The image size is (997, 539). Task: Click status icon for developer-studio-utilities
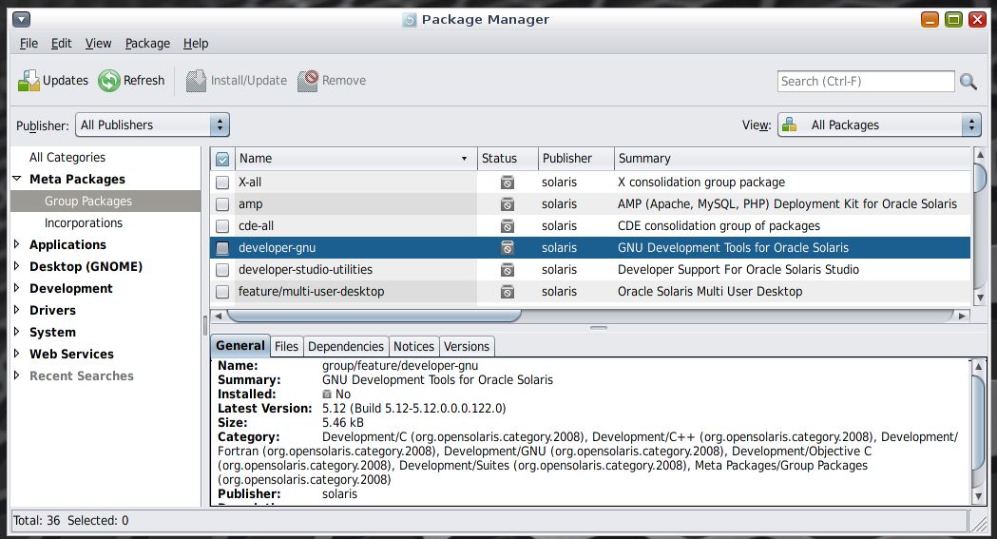coord(507,270)
